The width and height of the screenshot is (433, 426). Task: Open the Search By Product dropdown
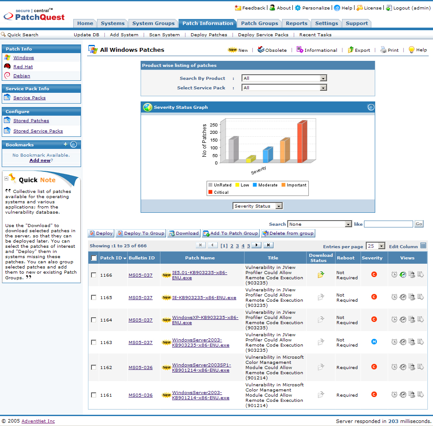pyautogui.click(x=284, y=78)
